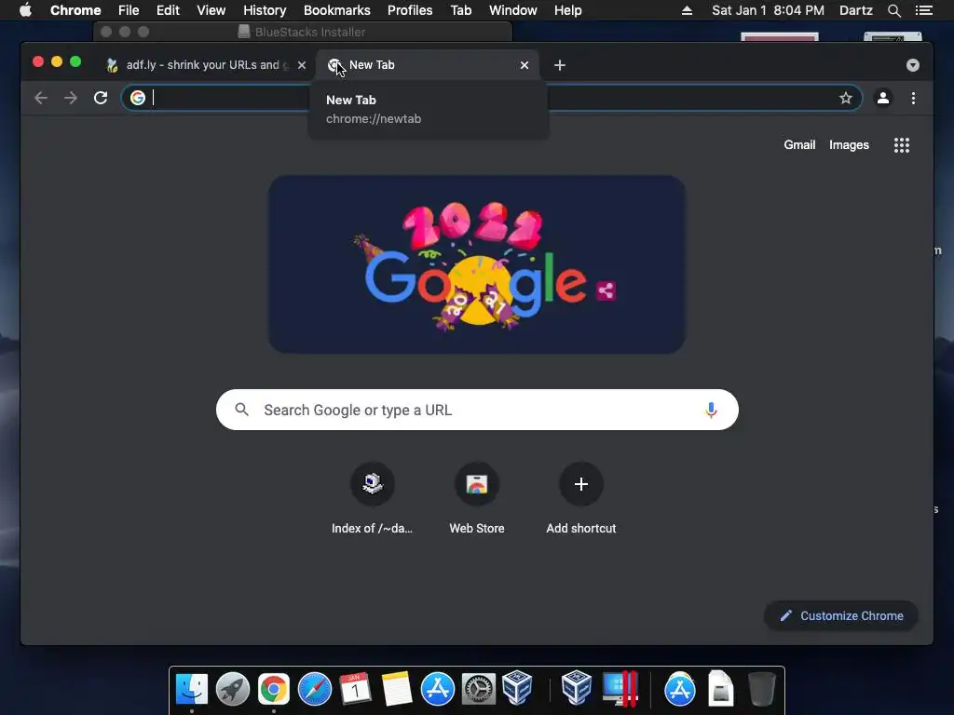Open the Chrome profile avatar button
954x715 pixels.
point(883,98)
